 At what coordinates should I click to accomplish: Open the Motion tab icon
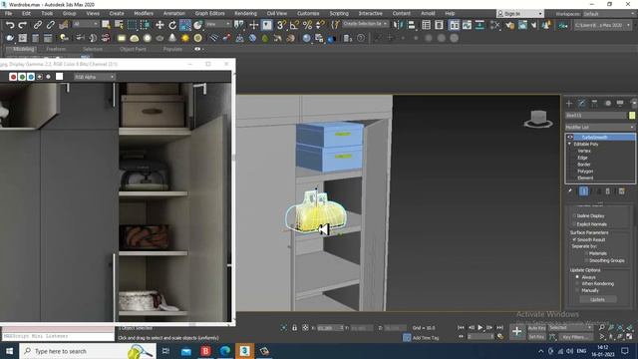tap(607, 103)
